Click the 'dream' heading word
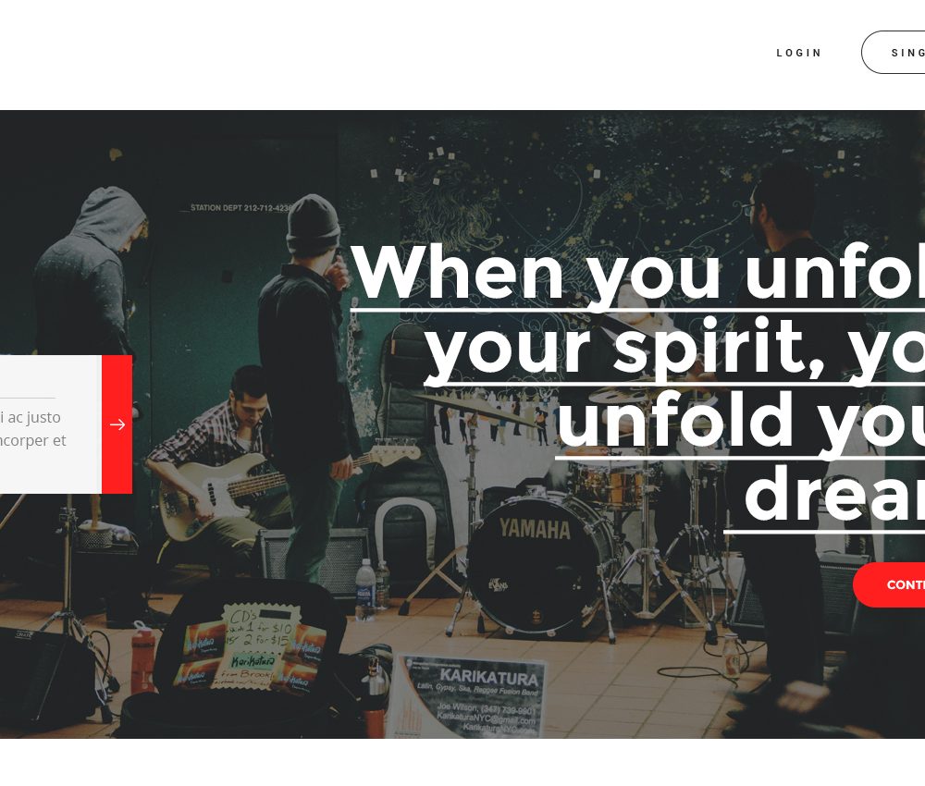Image resolution: width=925 pixels, height=786 pixels. [834, 494]
